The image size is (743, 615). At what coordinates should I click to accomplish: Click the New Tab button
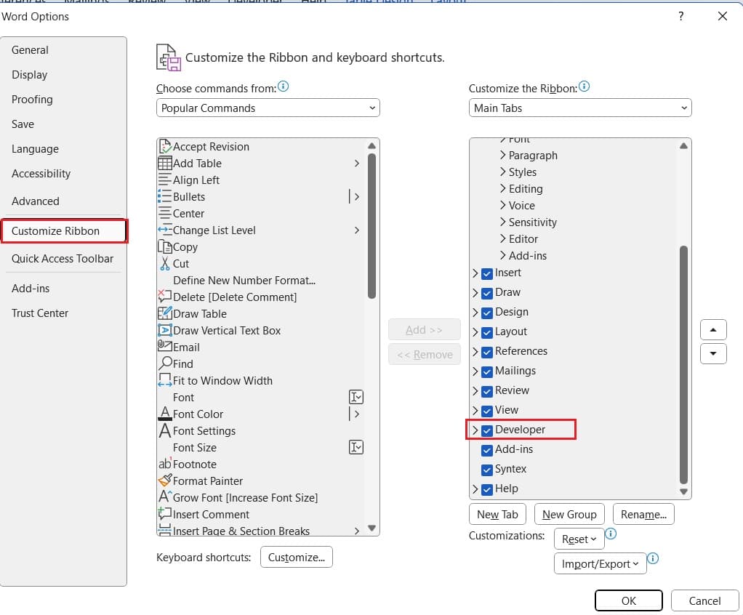point(497,515)
